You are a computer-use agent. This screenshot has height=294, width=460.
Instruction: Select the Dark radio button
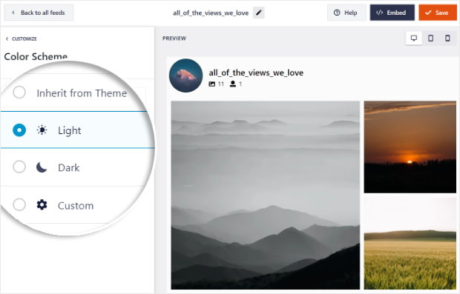click(19, 167)
